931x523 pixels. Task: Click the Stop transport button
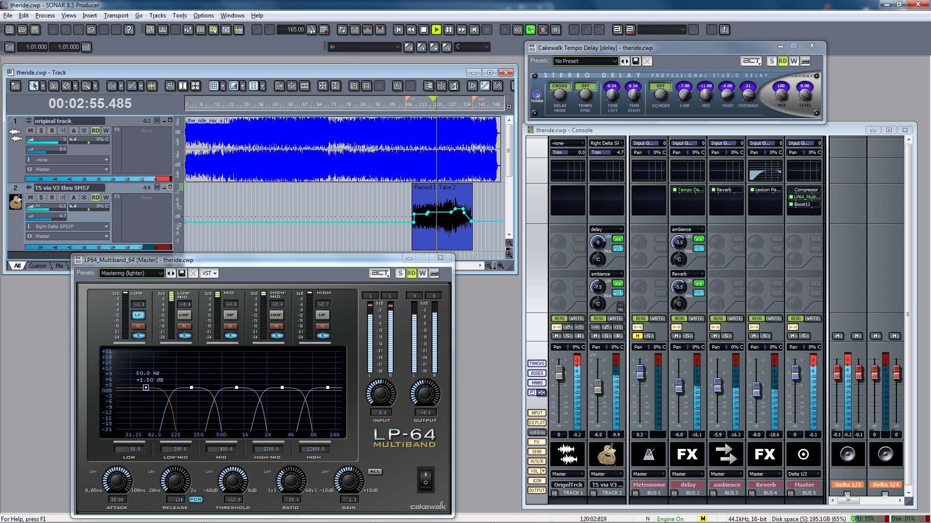point(424,30)
